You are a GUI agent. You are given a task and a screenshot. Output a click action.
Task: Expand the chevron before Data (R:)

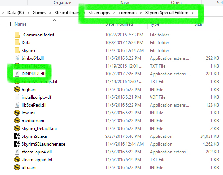tap(3, 13)
